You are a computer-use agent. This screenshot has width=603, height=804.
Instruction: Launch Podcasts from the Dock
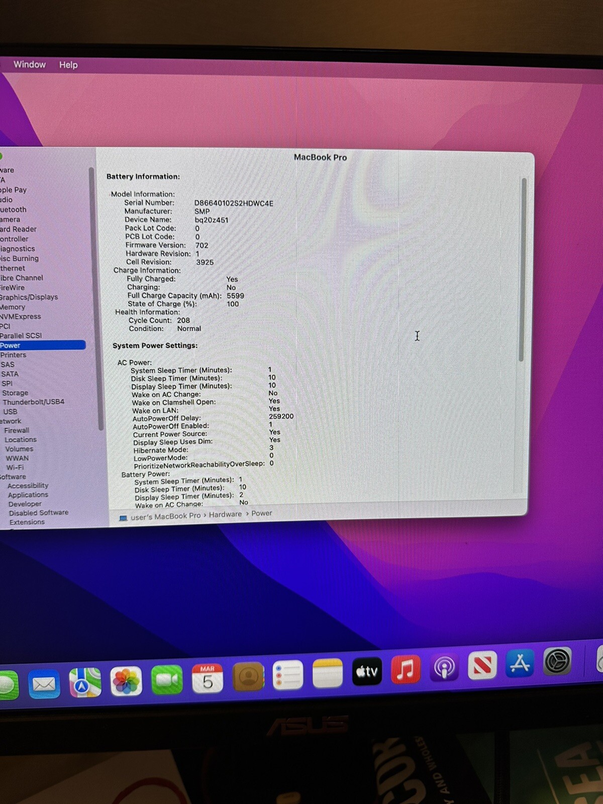444,667
